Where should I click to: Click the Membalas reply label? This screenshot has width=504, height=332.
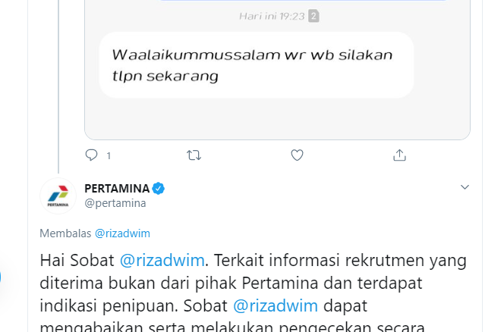(65, 233)
